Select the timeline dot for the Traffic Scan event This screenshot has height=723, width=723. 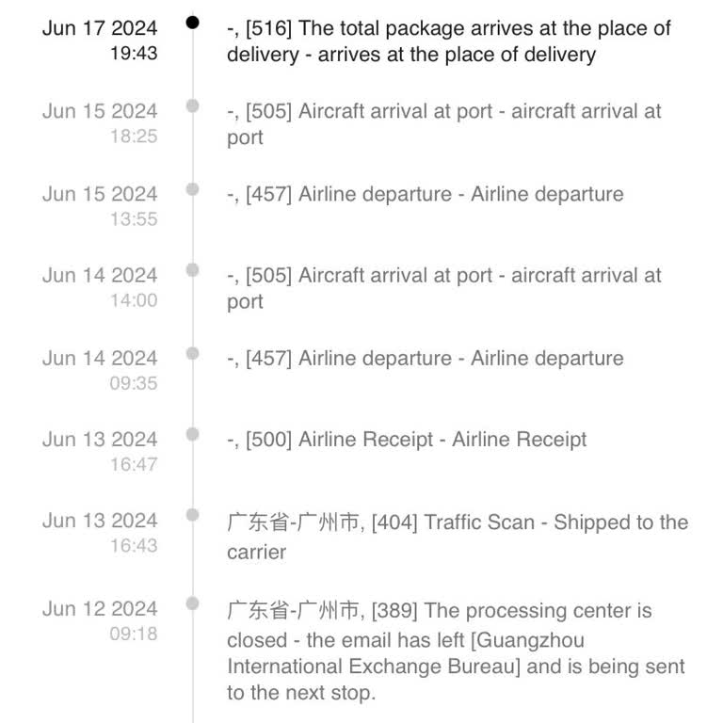click(x=193, y=515)
